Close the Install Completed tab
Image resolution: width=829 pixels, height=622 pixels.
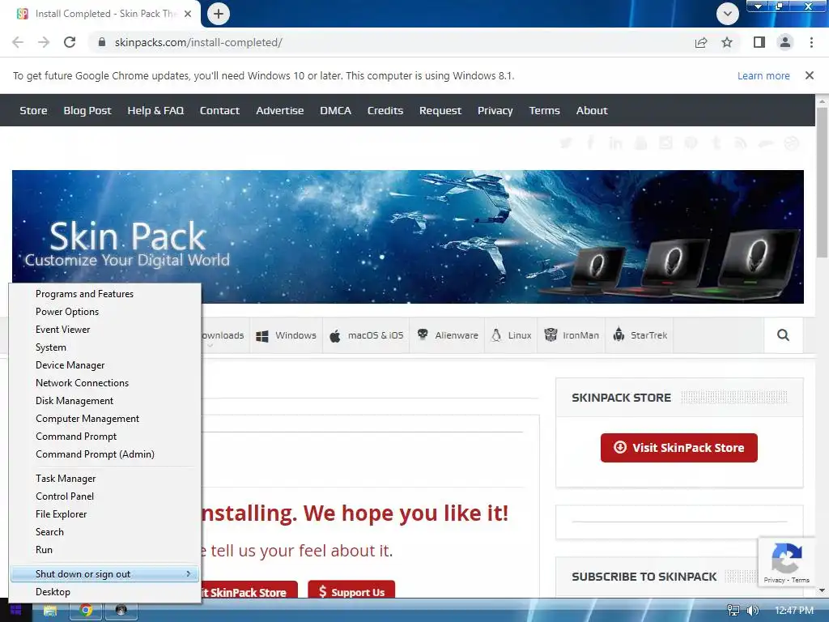(188, 14)
